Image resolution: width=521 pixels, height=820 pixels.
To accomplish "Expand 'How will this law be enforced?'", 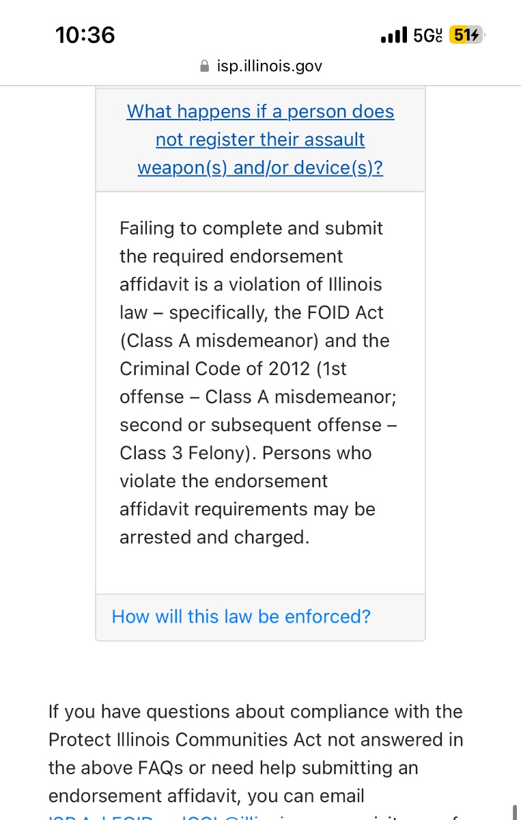I will [x=241, y=616].
